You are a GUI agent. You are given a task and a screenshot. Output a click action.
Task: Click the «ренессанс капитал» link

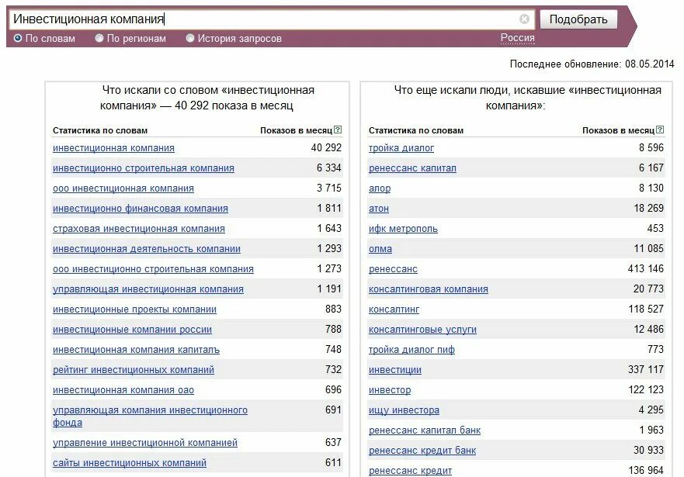(411, 168)
